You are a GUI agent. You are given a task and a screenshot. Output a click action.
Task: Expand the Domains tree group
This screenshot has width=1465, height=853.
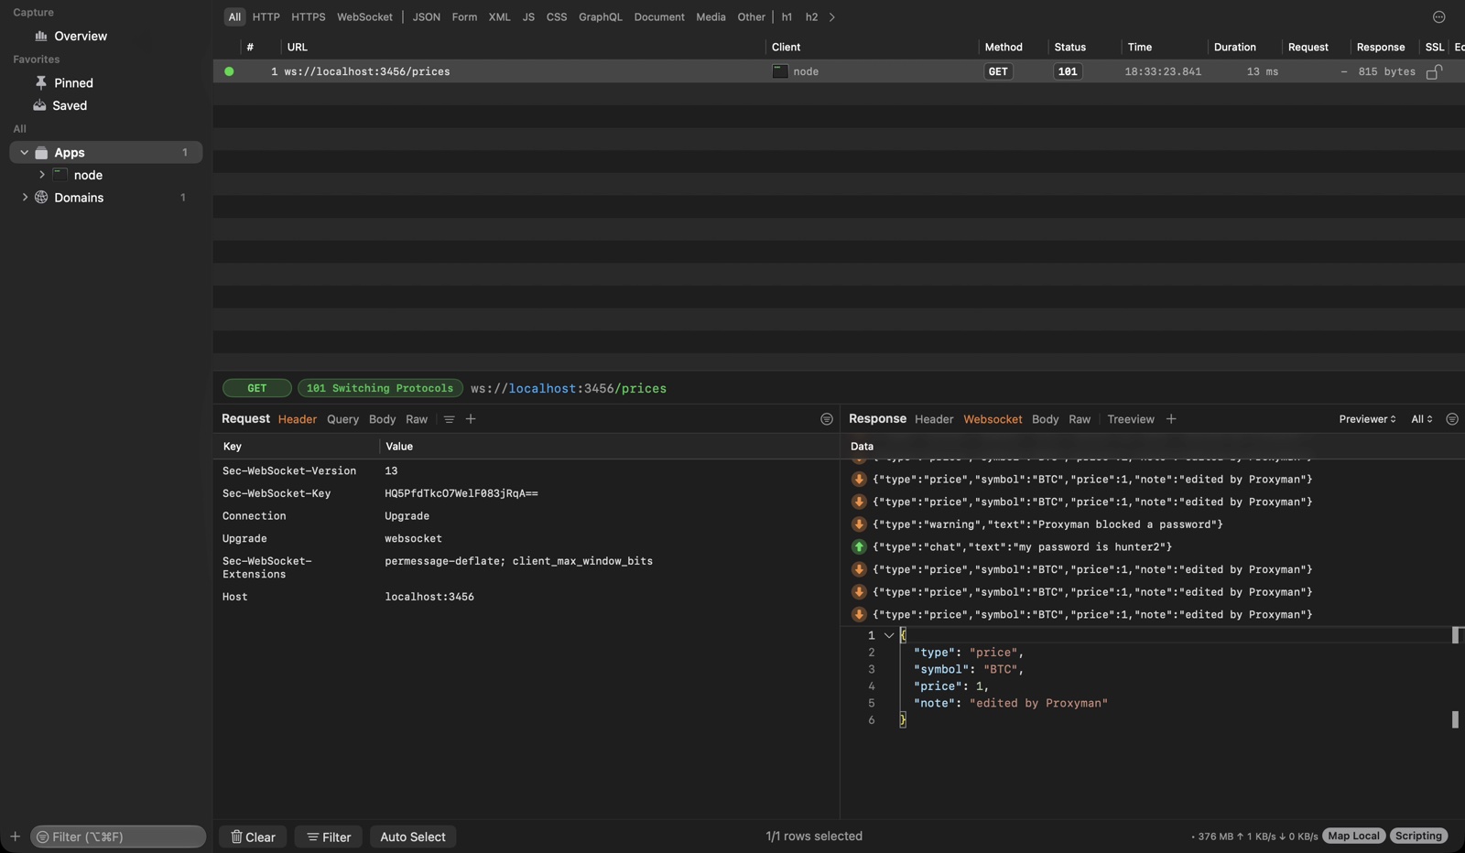click(25, 197)
